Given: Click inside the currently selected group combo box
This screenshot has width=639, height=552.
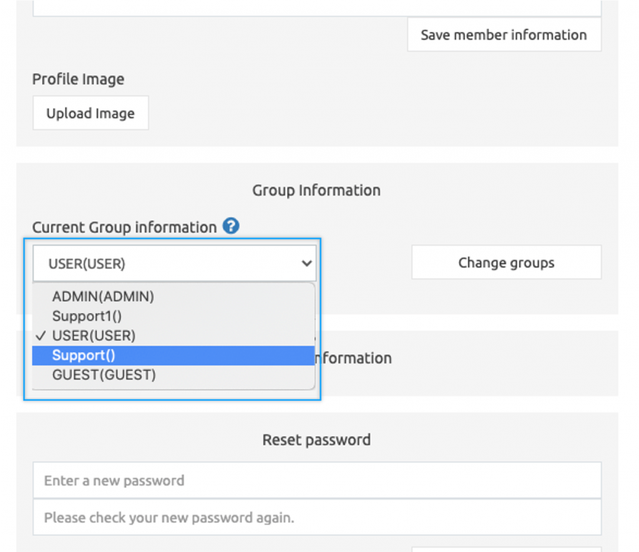Looking at the screenshot, I should point(175,263).
